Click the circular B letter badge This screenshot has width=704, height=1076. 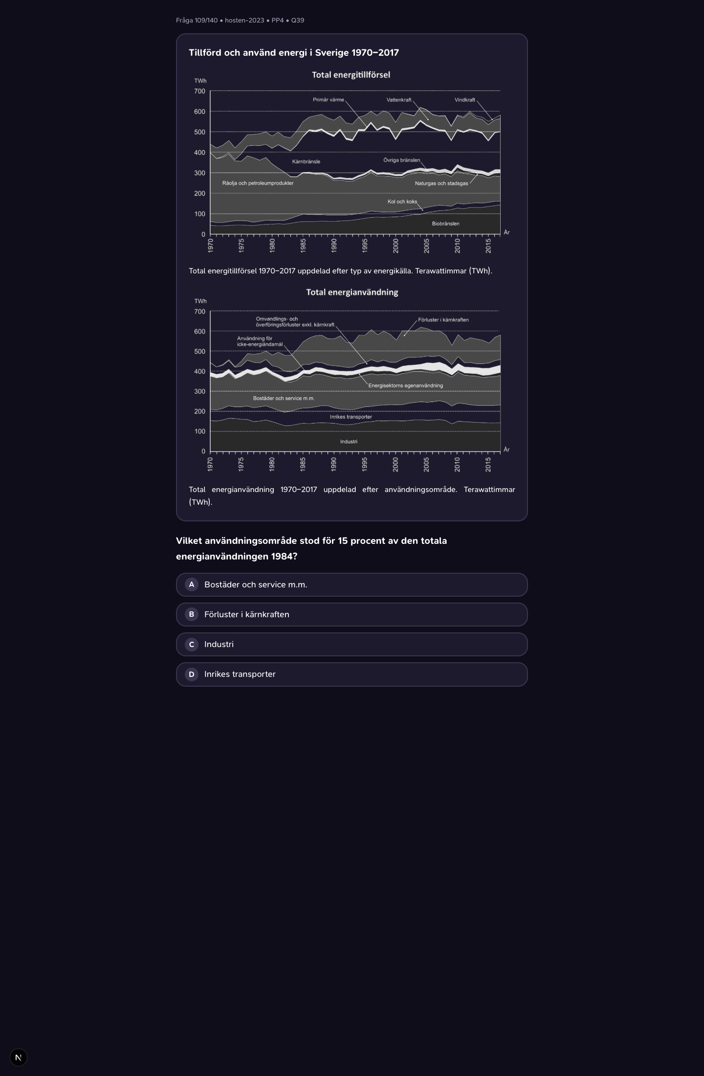(x=192, y=614)
